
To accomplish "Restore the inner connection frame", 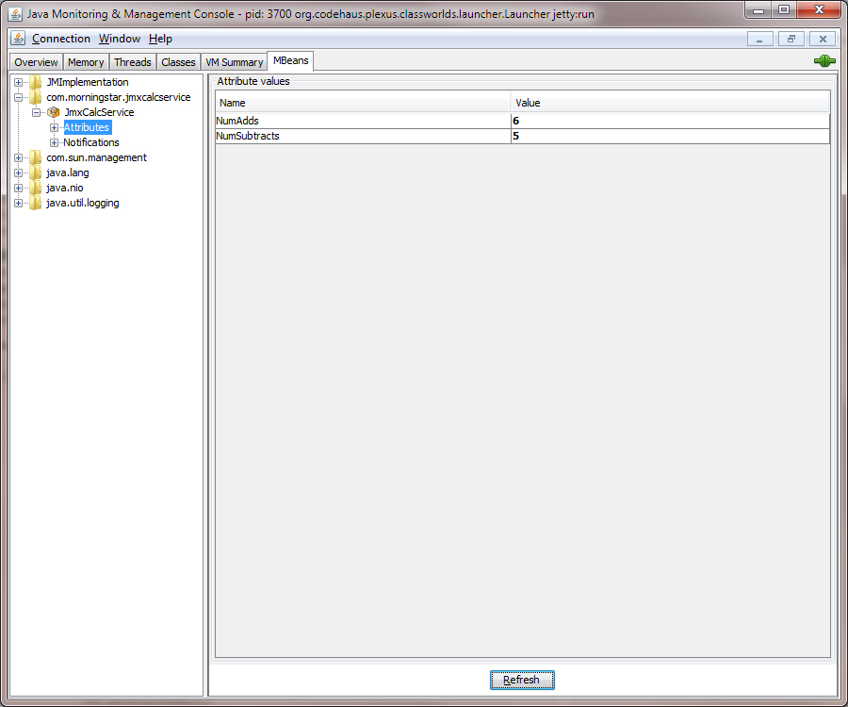I will [x=791, y=39].
